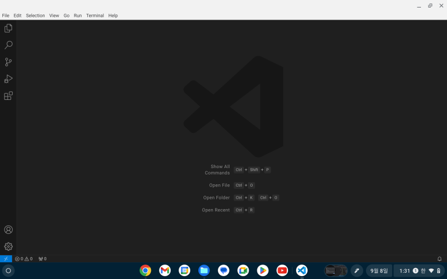Open the date calendar showing 9월 8일
Screen dimensions: 447x279
[379, 271]
